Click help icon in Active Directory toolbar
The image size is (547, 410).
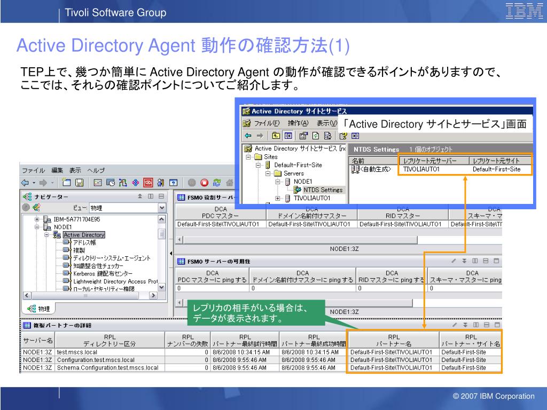coord(343,136)
